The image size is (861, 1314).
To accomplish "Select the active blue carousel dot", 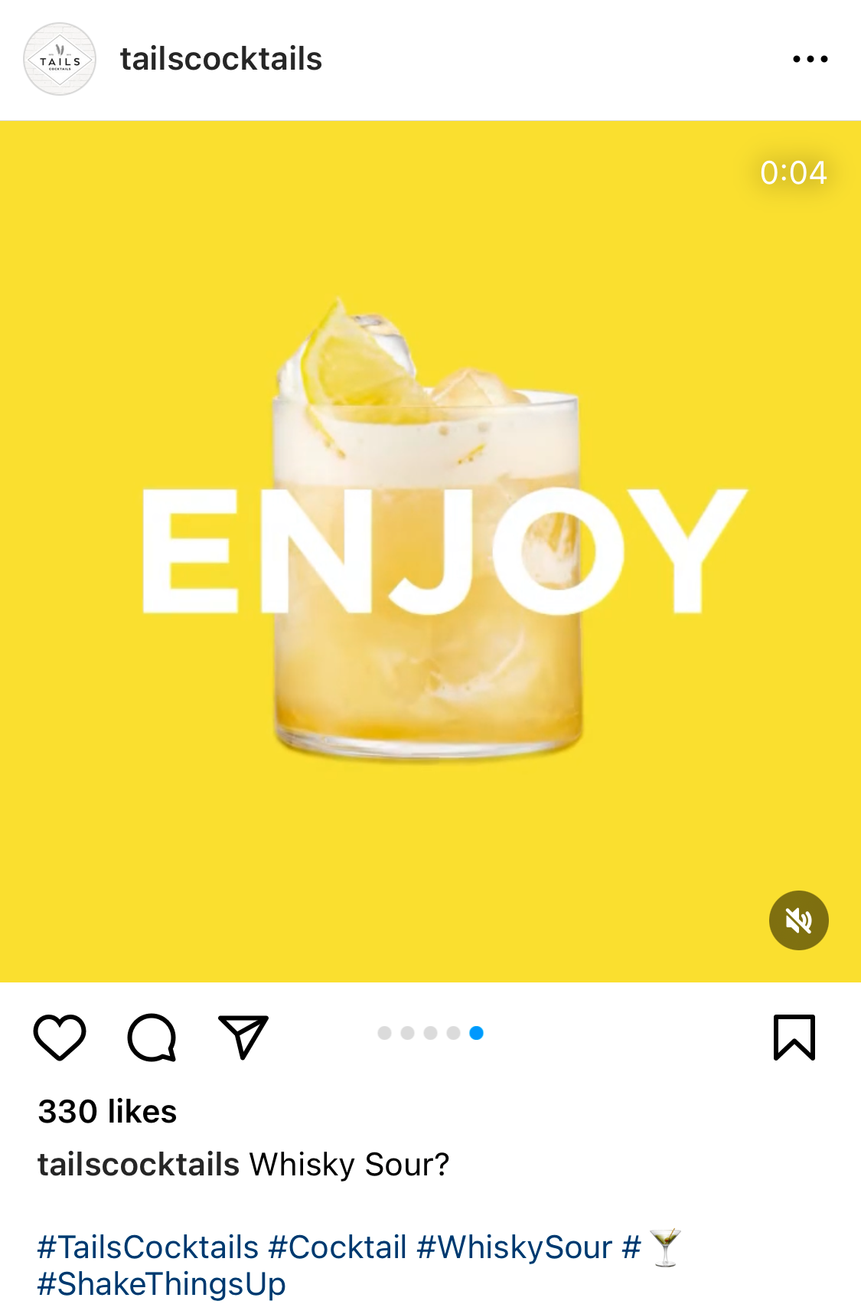I will [x=476, y=1033].
